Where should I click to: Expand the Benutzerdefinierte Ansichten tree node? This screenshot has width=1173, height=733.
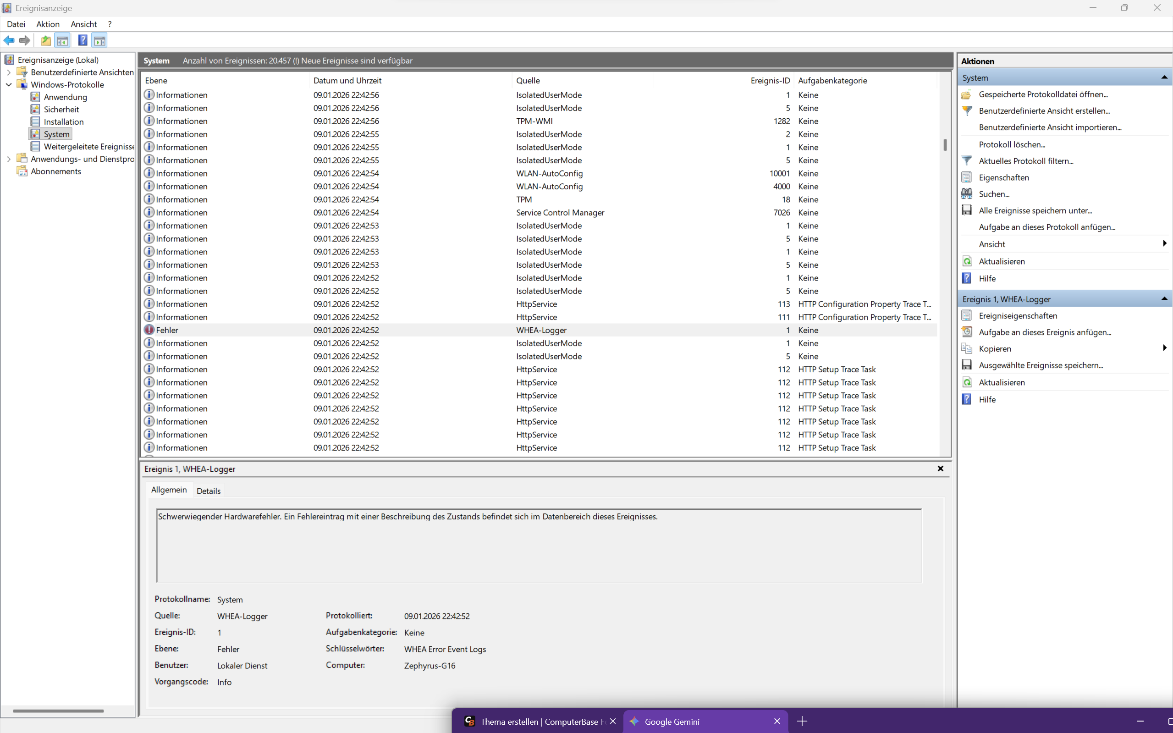[x=9, y=72]
